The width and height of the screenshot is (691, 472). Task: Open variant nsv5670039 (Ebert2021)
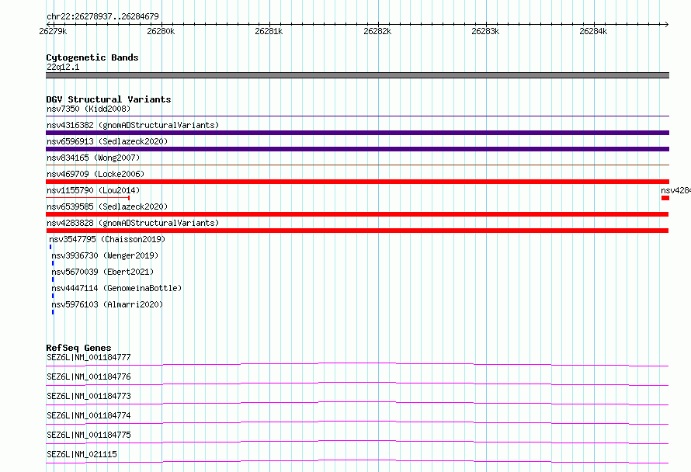coord(102,272)
